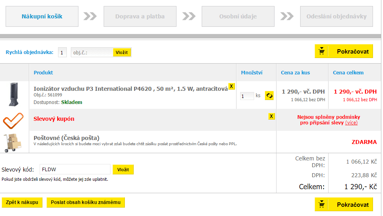Image resolution: width=383 pixels, height=216 pixels.
Task: Go to the Odeslání objednávky step
Action: click(x=336, y=16)
